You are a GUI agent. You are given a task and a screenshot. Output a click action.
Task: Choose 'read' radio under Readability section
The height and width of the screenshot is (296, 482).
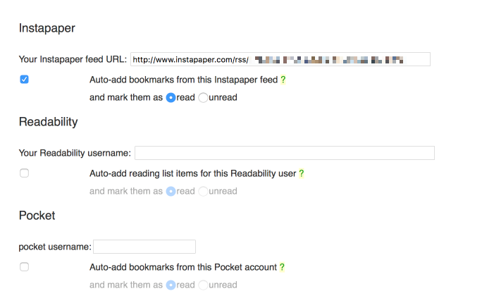point(171,191)
